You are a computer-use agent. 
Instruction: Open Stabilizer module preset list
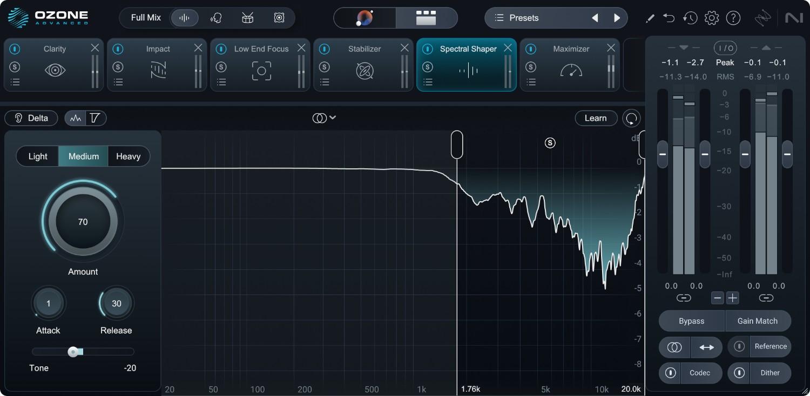pyautogui.click(x=325, y=82)
